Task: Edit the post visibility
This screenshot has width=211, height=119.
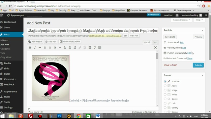Action: 184,48
